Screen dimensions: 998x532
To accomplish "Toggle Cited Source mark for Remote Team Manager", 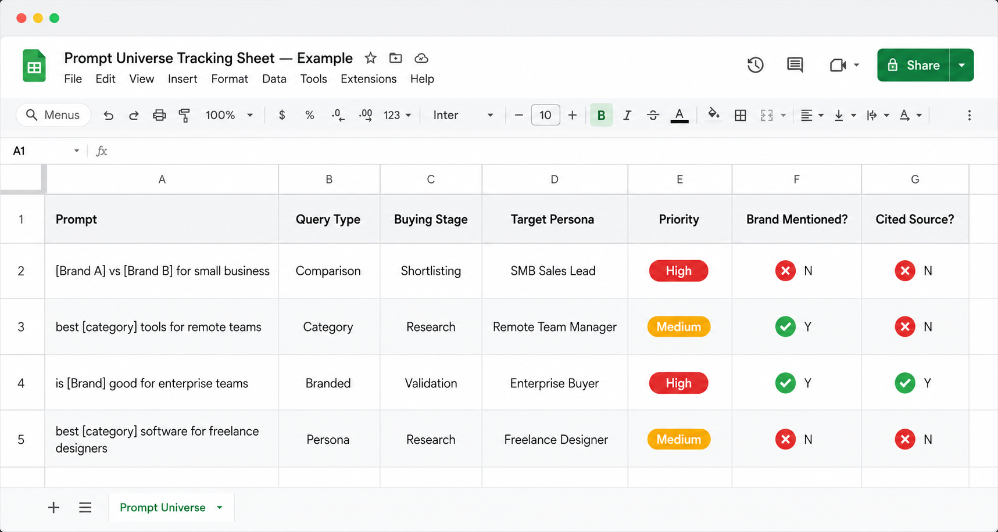I will [x=905, y=327].
